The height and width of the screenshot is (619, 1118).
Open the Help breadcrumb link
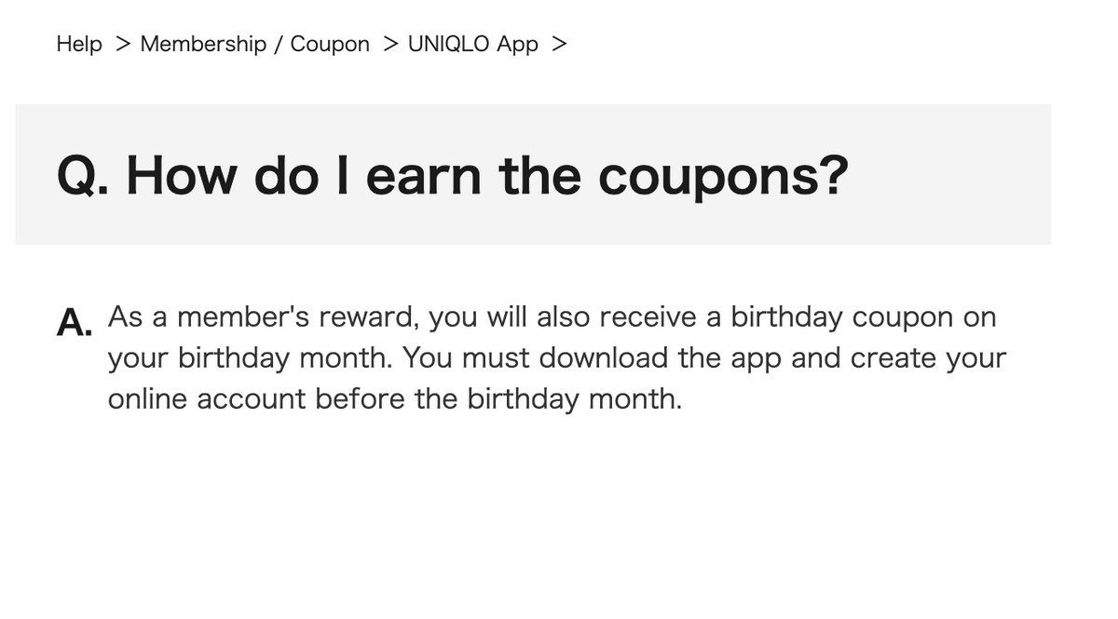tap(79, 44)
